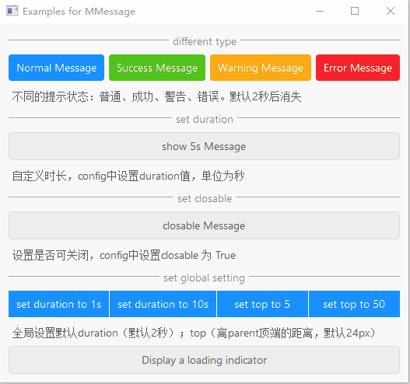Show the orange Warning Message

[261, 68]
